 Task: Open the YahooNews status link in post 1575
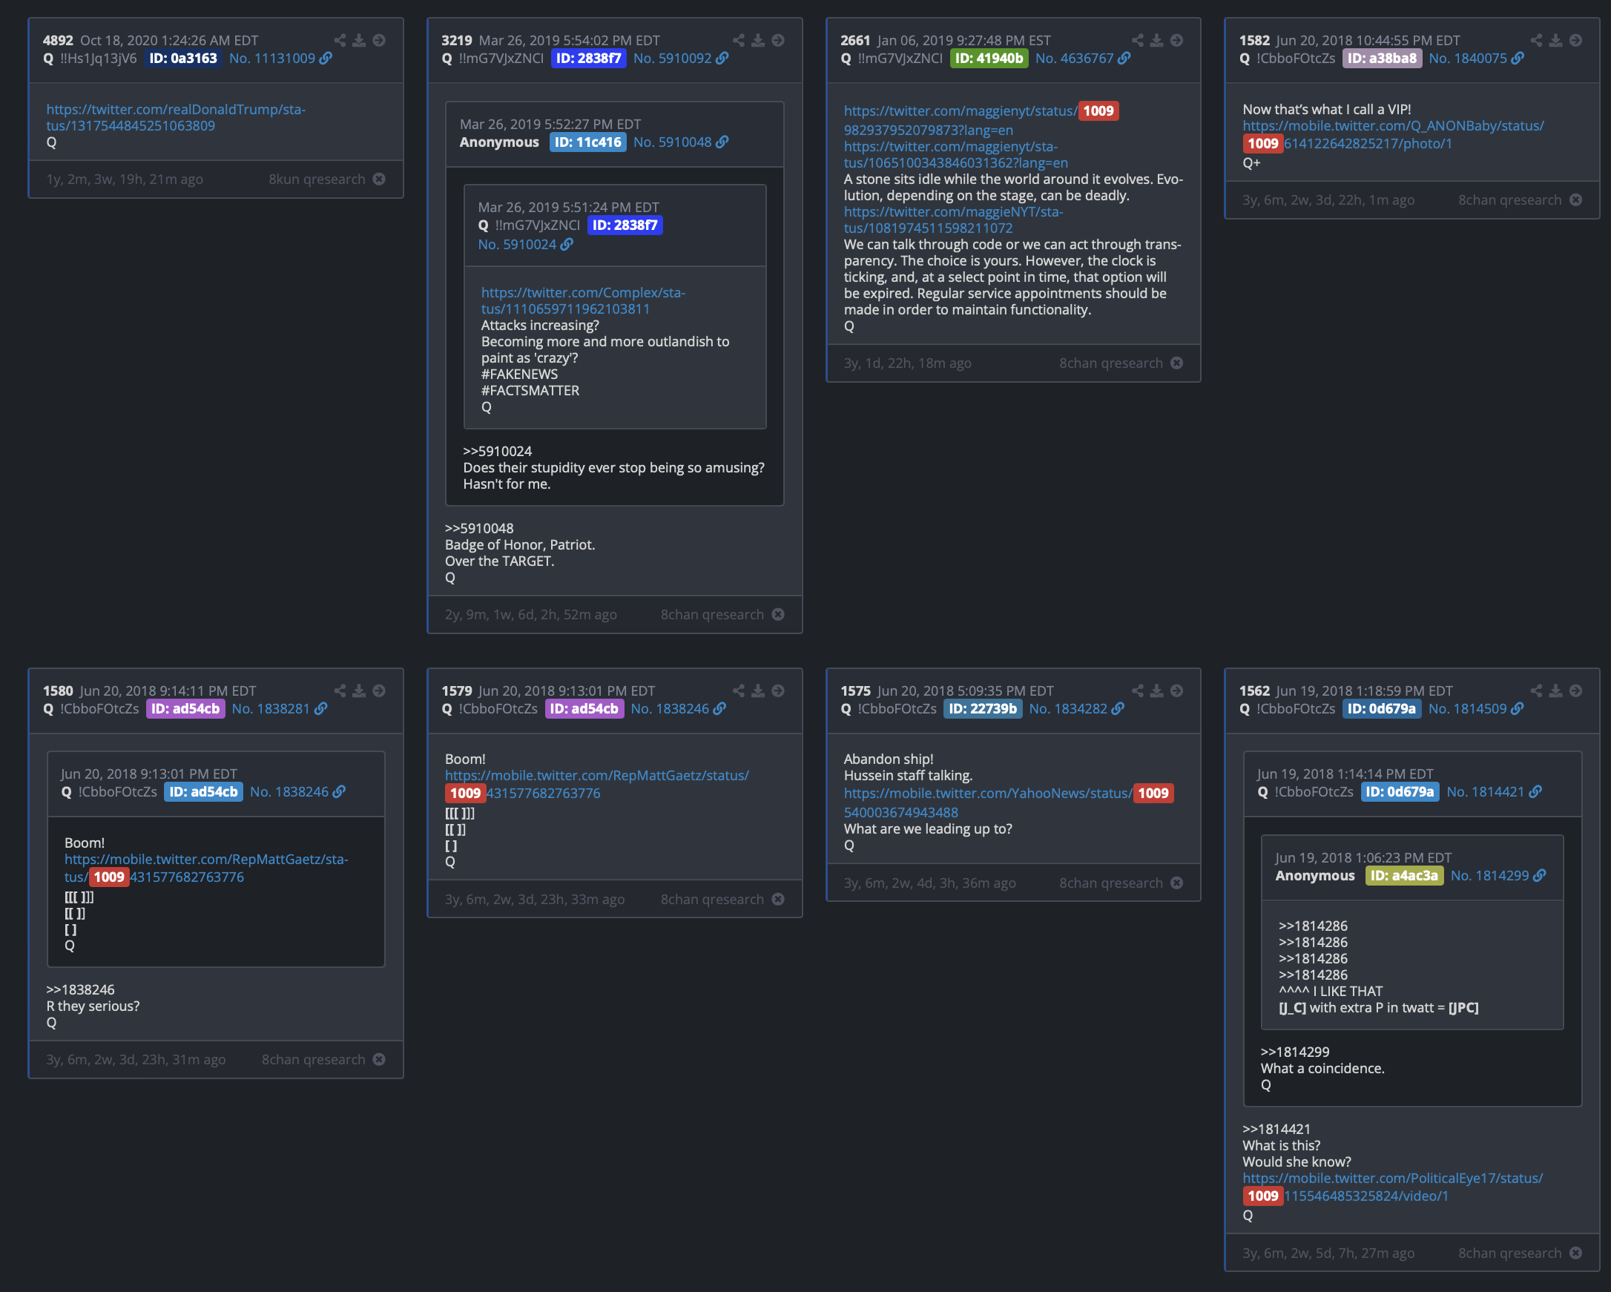1009,802
